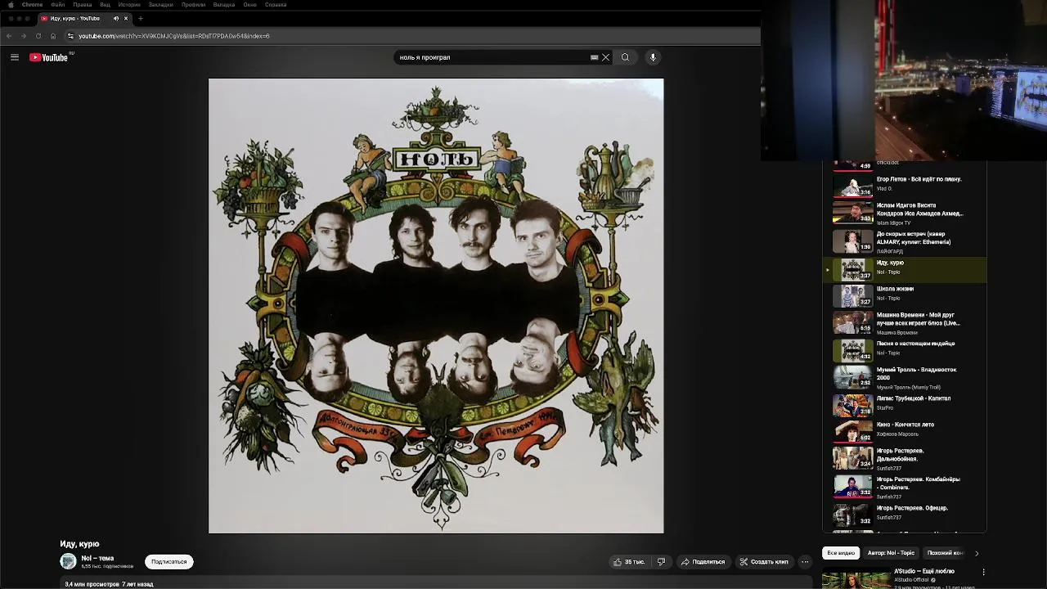
Task: Go back with the browser back arrow
Action: tap(9, 36)
